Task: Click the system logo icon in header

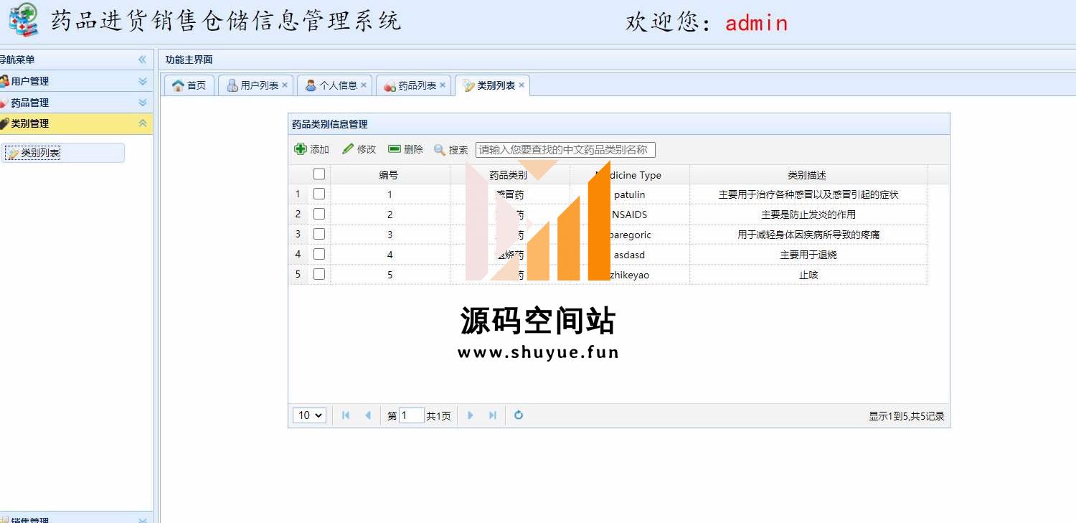Action: (x=24, y=19)
